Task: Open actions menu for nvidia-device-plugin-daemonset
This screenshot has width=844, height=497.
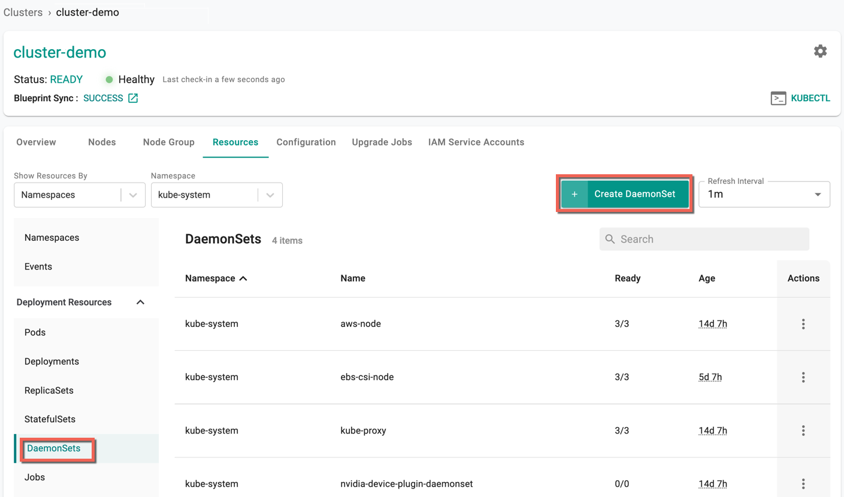Action: (x=803, y=484)
